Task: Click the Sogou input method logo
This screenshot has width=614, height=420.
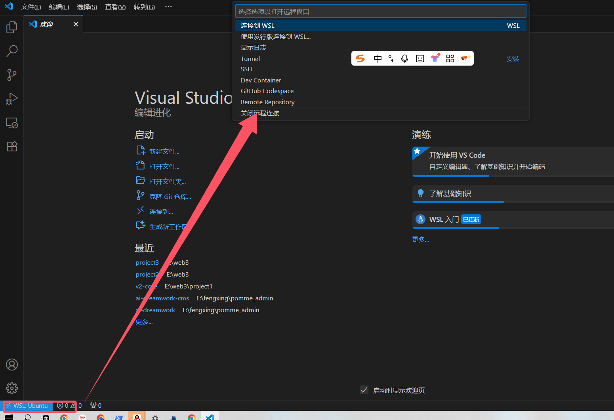Action: (x=360, y=59)
